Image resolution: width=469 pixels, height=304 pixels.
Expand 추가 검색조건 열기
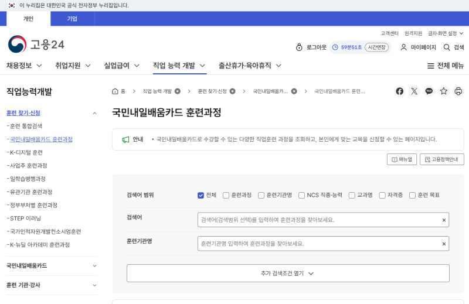288,273
